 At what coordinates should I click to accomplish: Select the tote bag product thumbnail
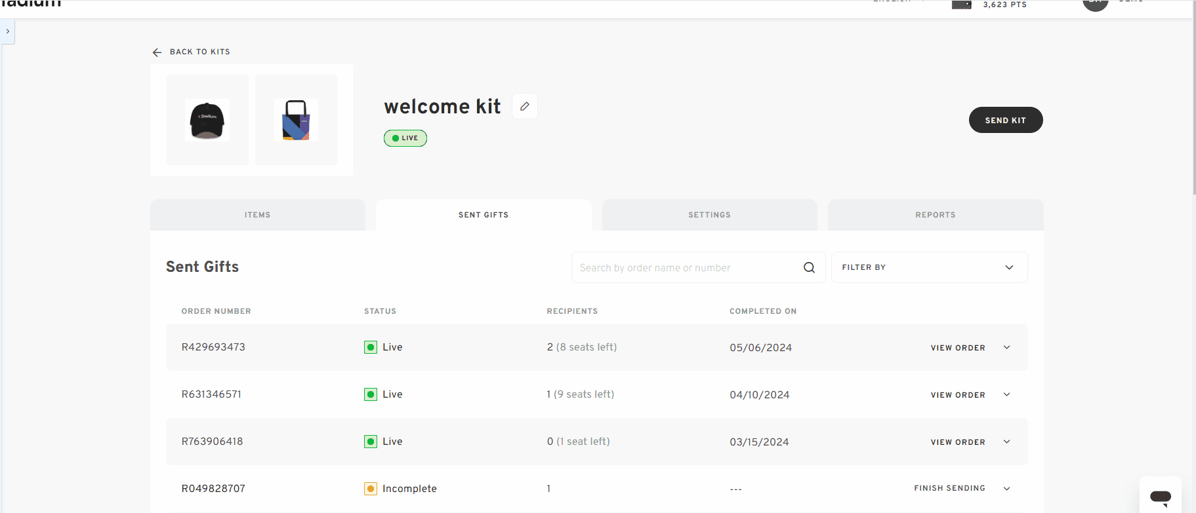click(296, 120)
